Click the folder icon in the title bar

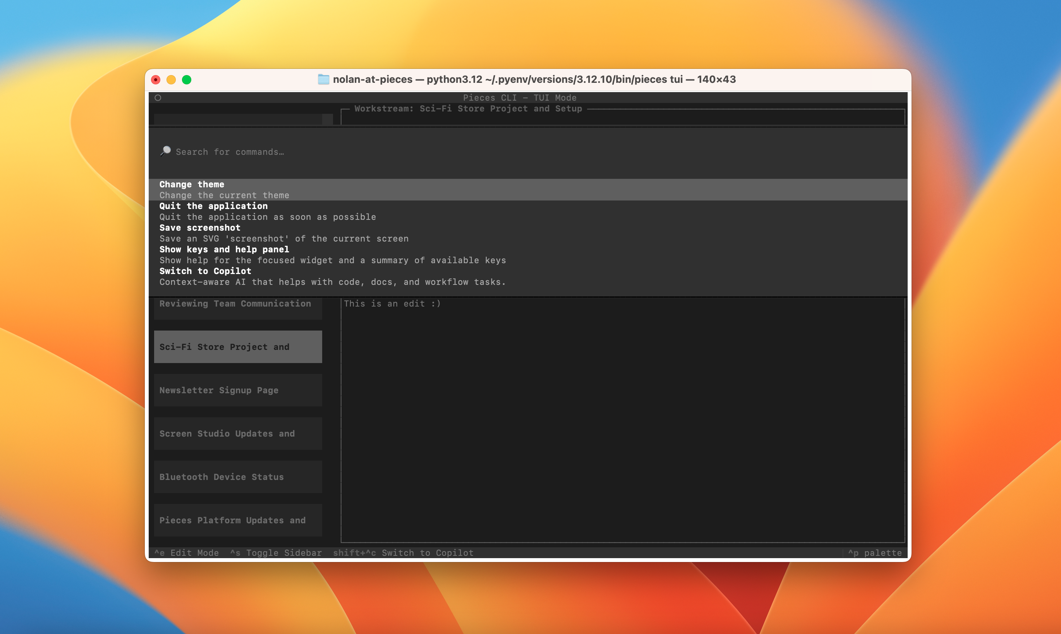point(323,79)
